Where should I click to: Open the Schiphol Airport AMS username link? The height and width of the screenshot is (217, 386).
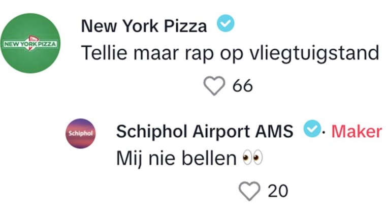(x=204, y=131)
